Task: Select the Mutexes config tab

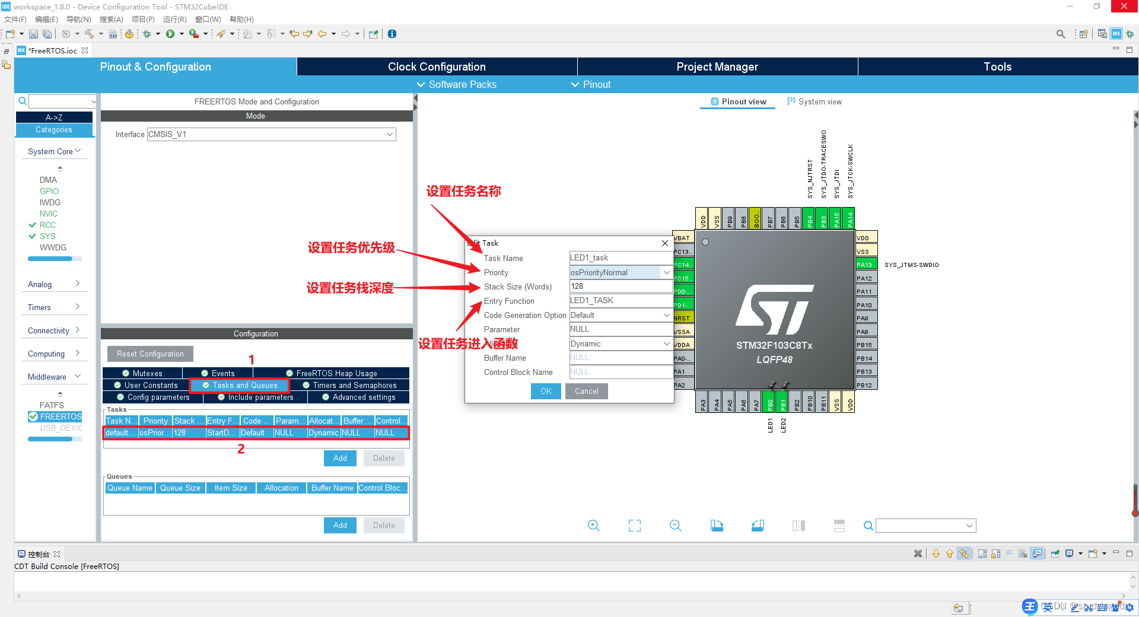Action: [x=142, y=373]
